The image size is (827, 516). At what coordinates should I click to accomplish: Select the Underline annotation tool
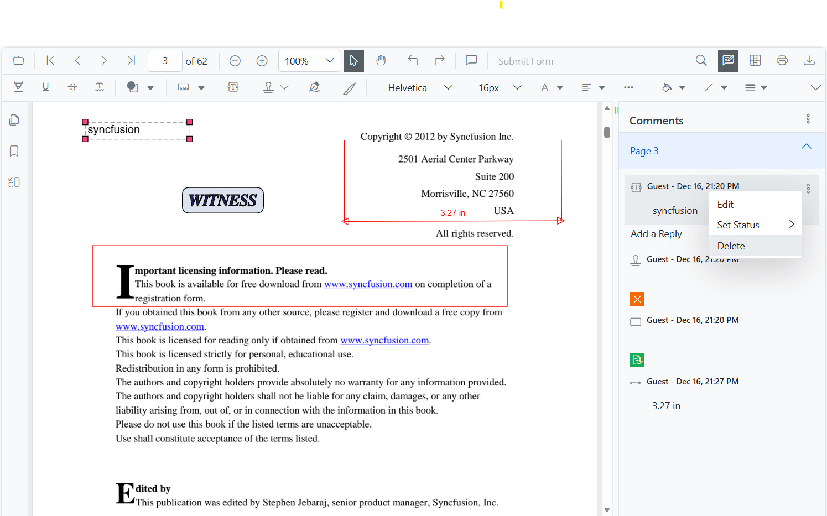[45, 87]
